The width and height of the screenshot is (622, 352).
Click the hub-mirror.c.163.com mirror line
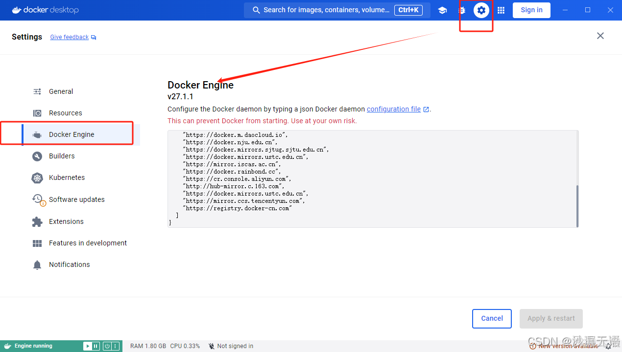point(233,186)
